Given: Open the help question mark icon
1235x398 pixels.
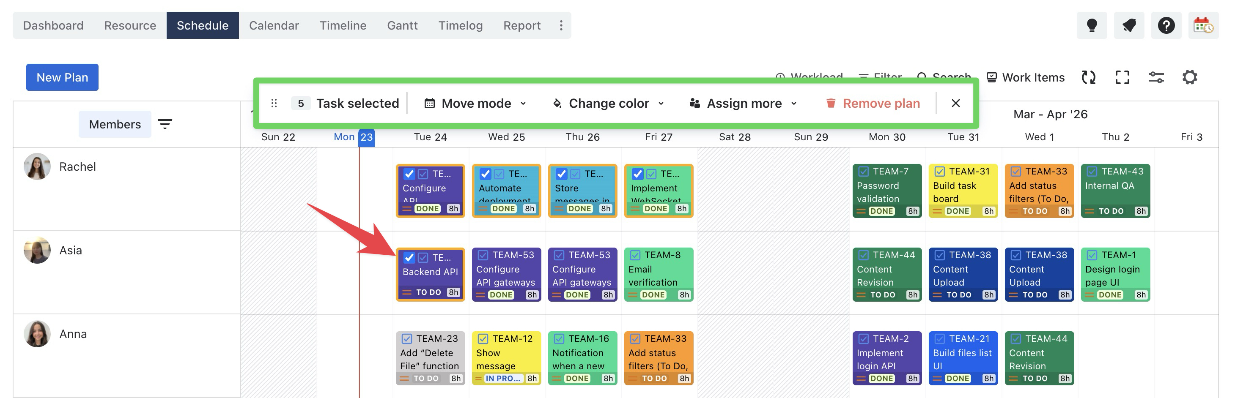Looking at the screenshot, I should 1166,25.
